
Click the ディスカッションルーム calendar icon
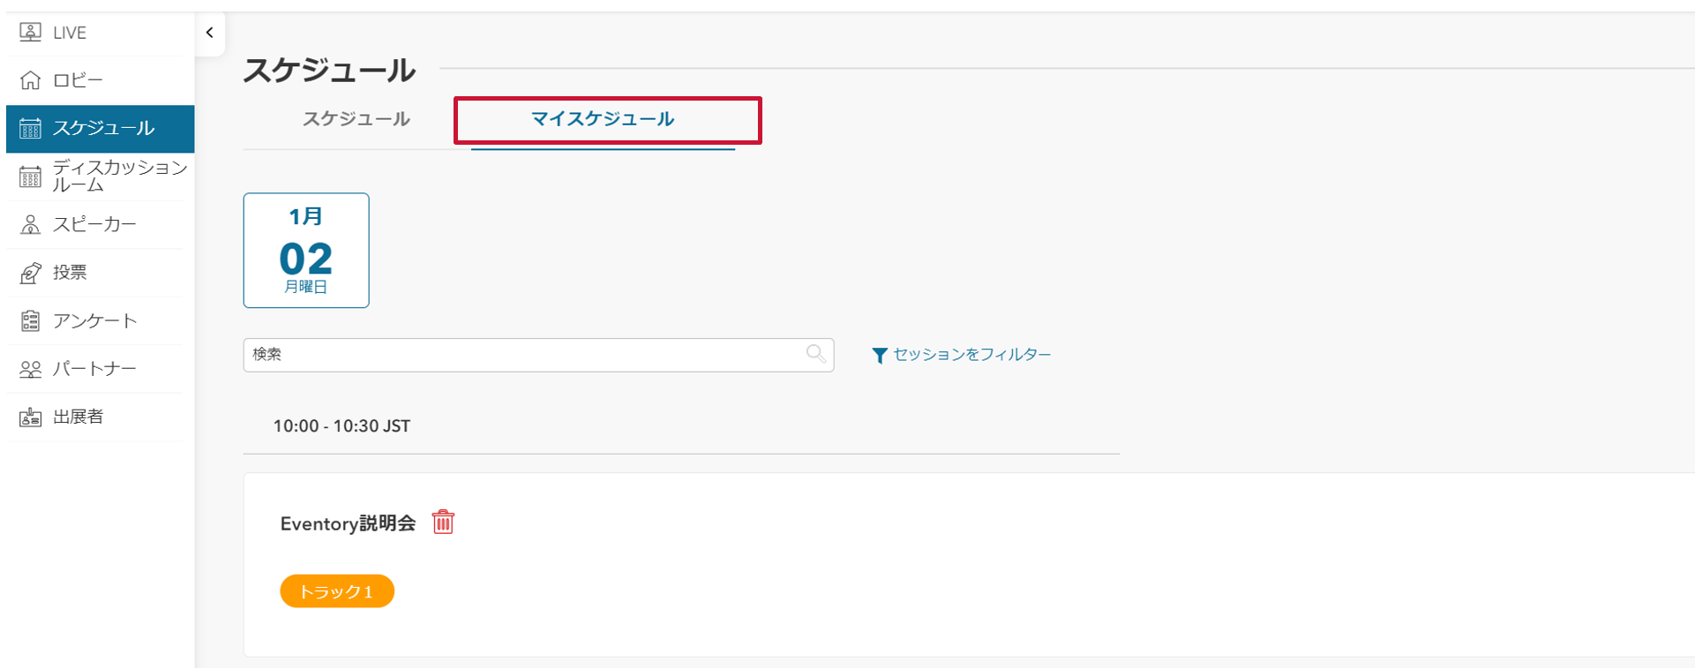[30, 177]
